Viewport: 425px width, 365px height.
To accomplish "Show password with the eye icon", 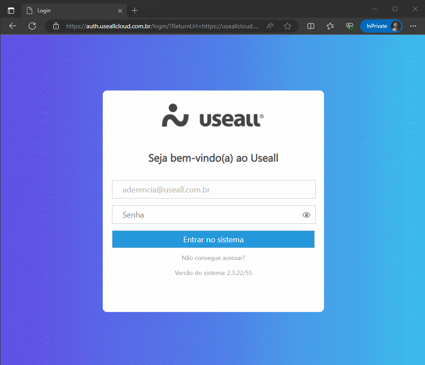I will click(x=306, y=215).
